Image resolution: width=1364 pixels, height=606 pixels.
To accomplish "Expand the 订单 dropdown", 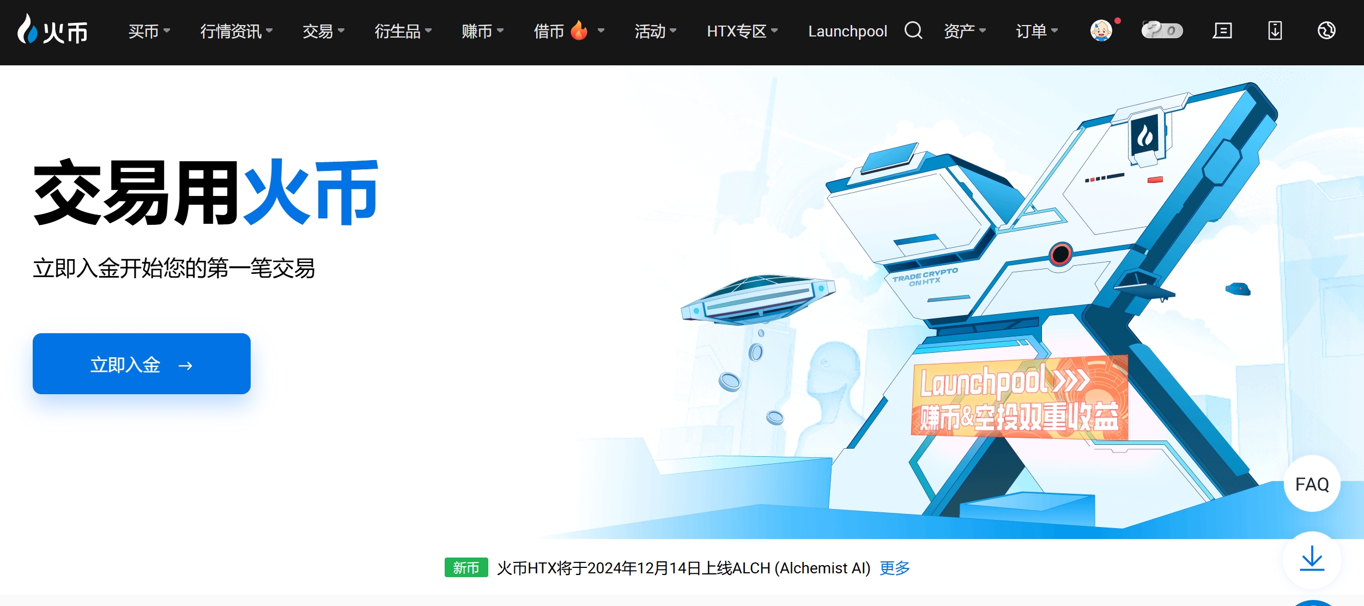I will 1036,31.
